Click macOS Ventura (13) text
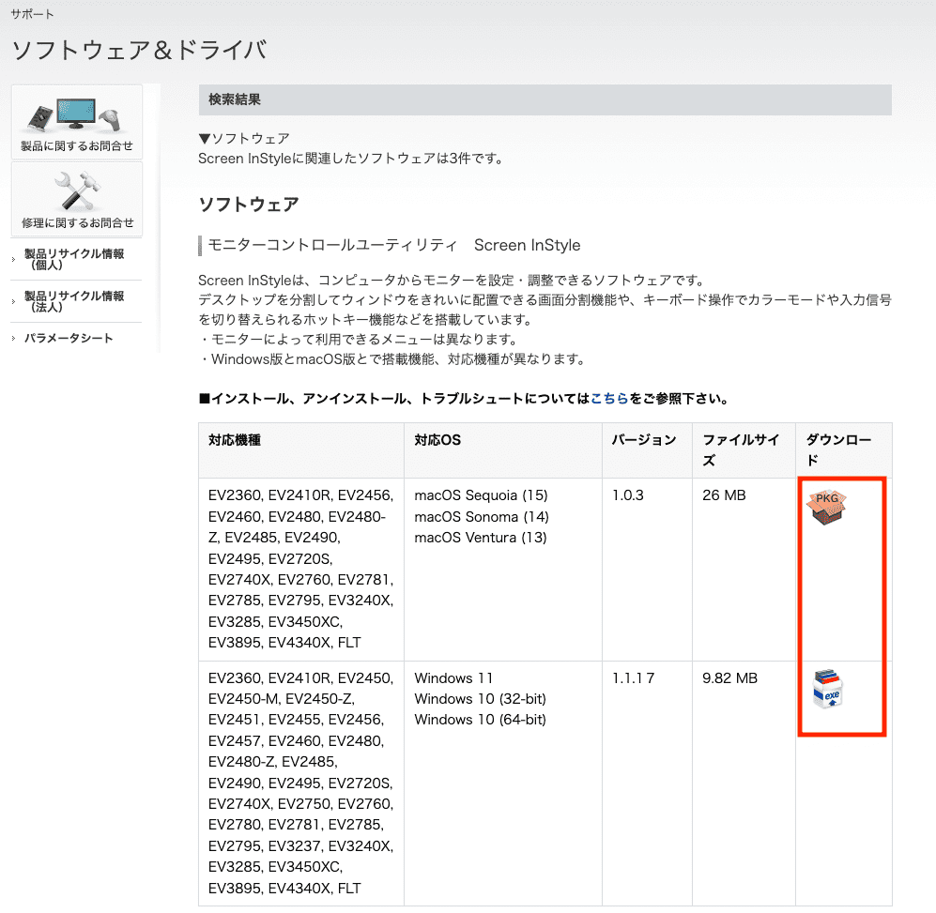936x913 pixels. (x=481, y=538)
